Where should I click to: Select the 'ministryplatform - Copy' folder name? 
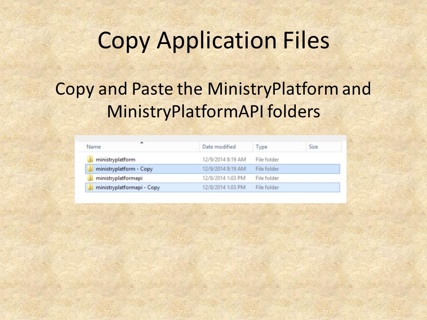[x=124, y=169]
